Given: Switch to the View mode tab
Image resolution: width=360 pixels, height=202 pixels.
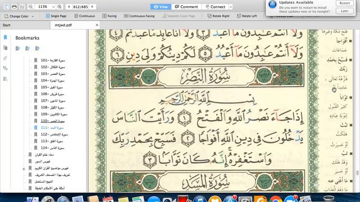Looking at the screenshot, I should pos(161,7).
